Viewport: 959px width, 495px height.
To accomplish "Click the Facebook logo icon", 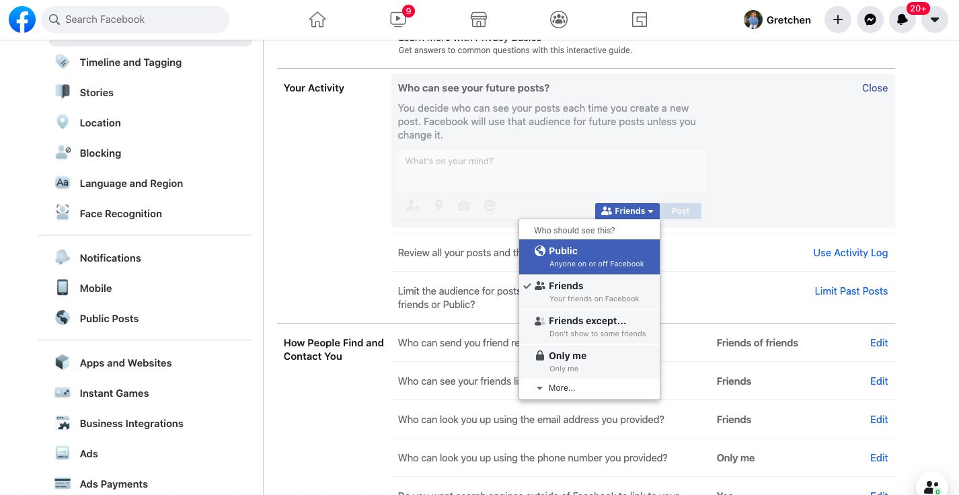I will pos(22,20).
